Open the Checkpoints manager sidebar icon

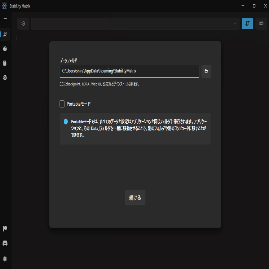click(5, 63)
